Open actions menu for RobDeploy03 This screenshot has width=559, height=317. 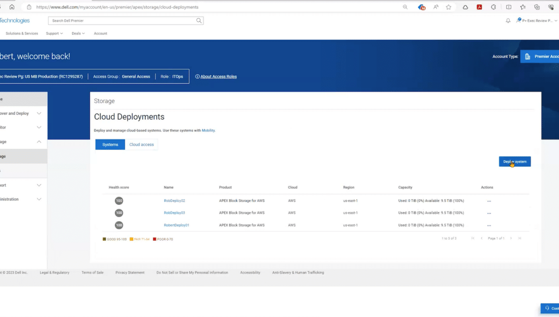tap(489, 213)
